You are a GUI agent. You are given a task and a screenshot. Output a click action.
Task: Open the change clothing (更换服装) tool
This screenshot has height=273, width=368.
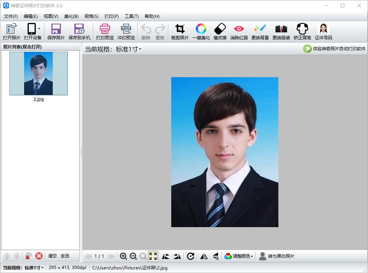[x=281, y=32]
